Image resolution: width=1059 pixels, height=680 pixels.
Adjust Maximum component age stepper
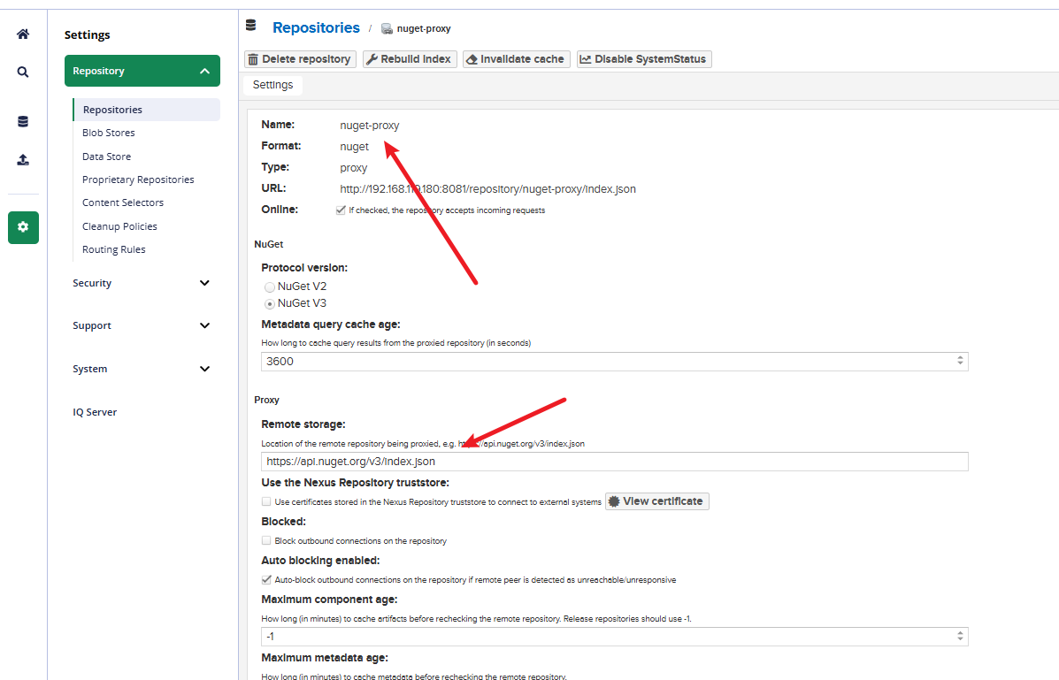click(x=960, y=636)
